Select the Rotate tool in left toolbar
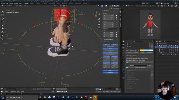The width and height of the screenshot is (179, 100). [3, 22]
